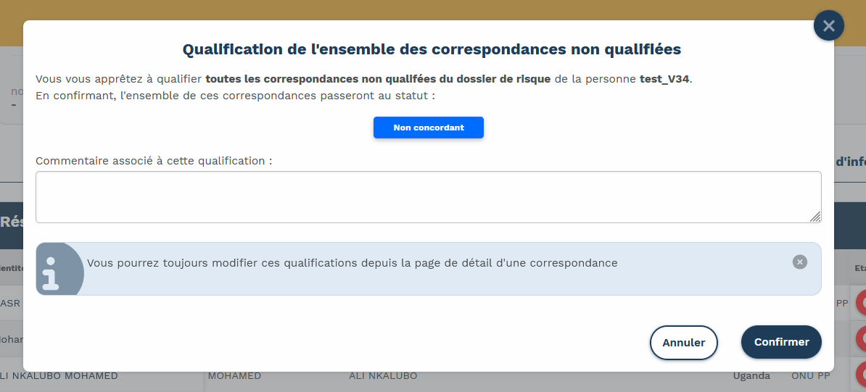Click the dialog title heading
This screenshot has width=866, height=392.
click(x=431, y=50)
